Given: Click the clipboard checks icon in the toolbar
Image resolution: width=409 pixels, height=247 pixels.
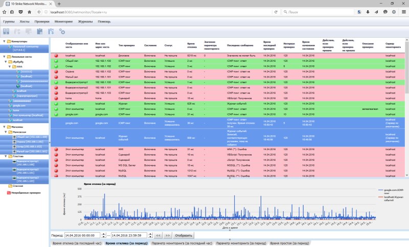Looking at the screenshot, I should [39, 32].
